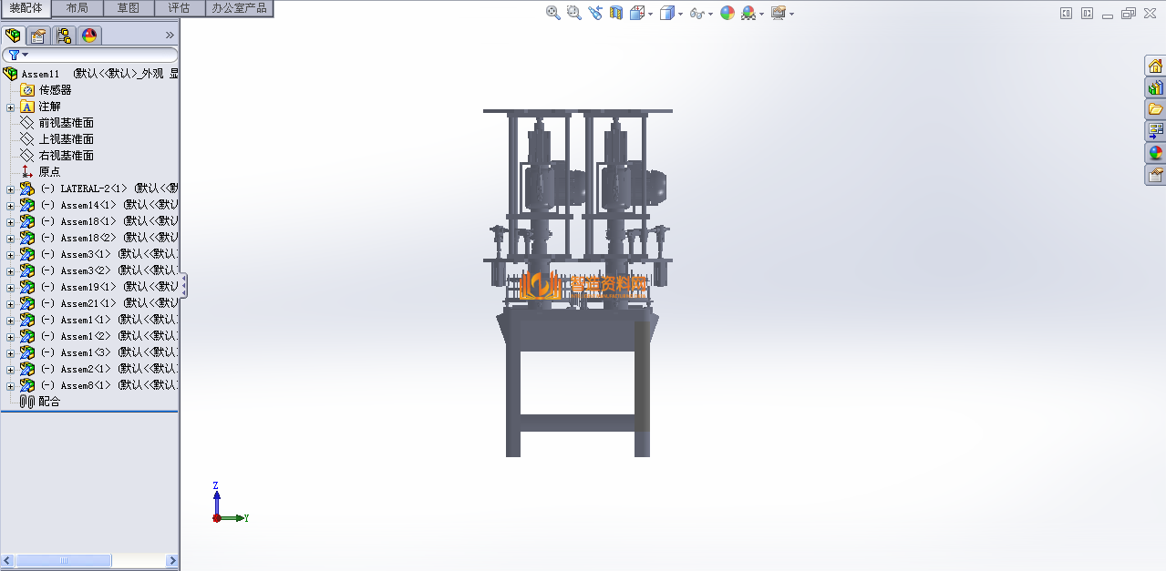The height and width of the screenshot is (571, 1166).
Task: Open the 评估 tab
Action: point(180,8)
